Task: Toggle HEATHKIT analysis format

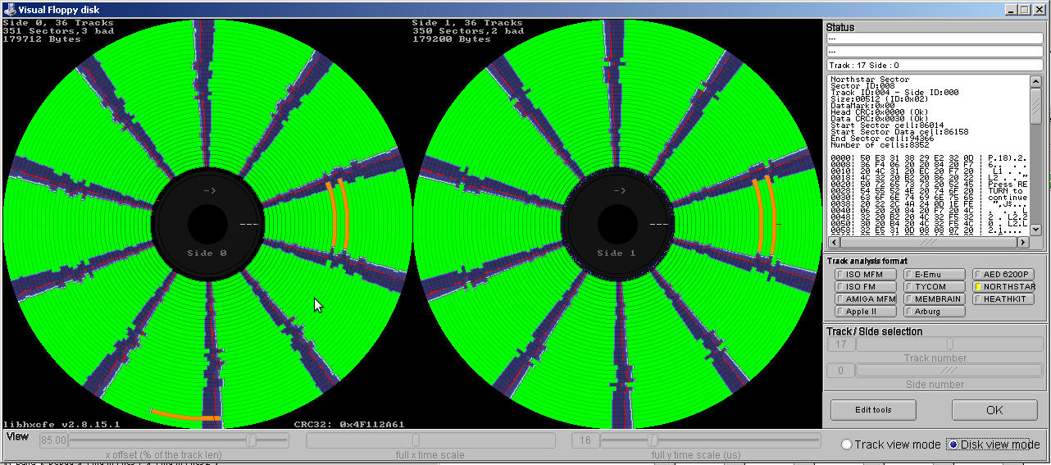Action: 1004,299
